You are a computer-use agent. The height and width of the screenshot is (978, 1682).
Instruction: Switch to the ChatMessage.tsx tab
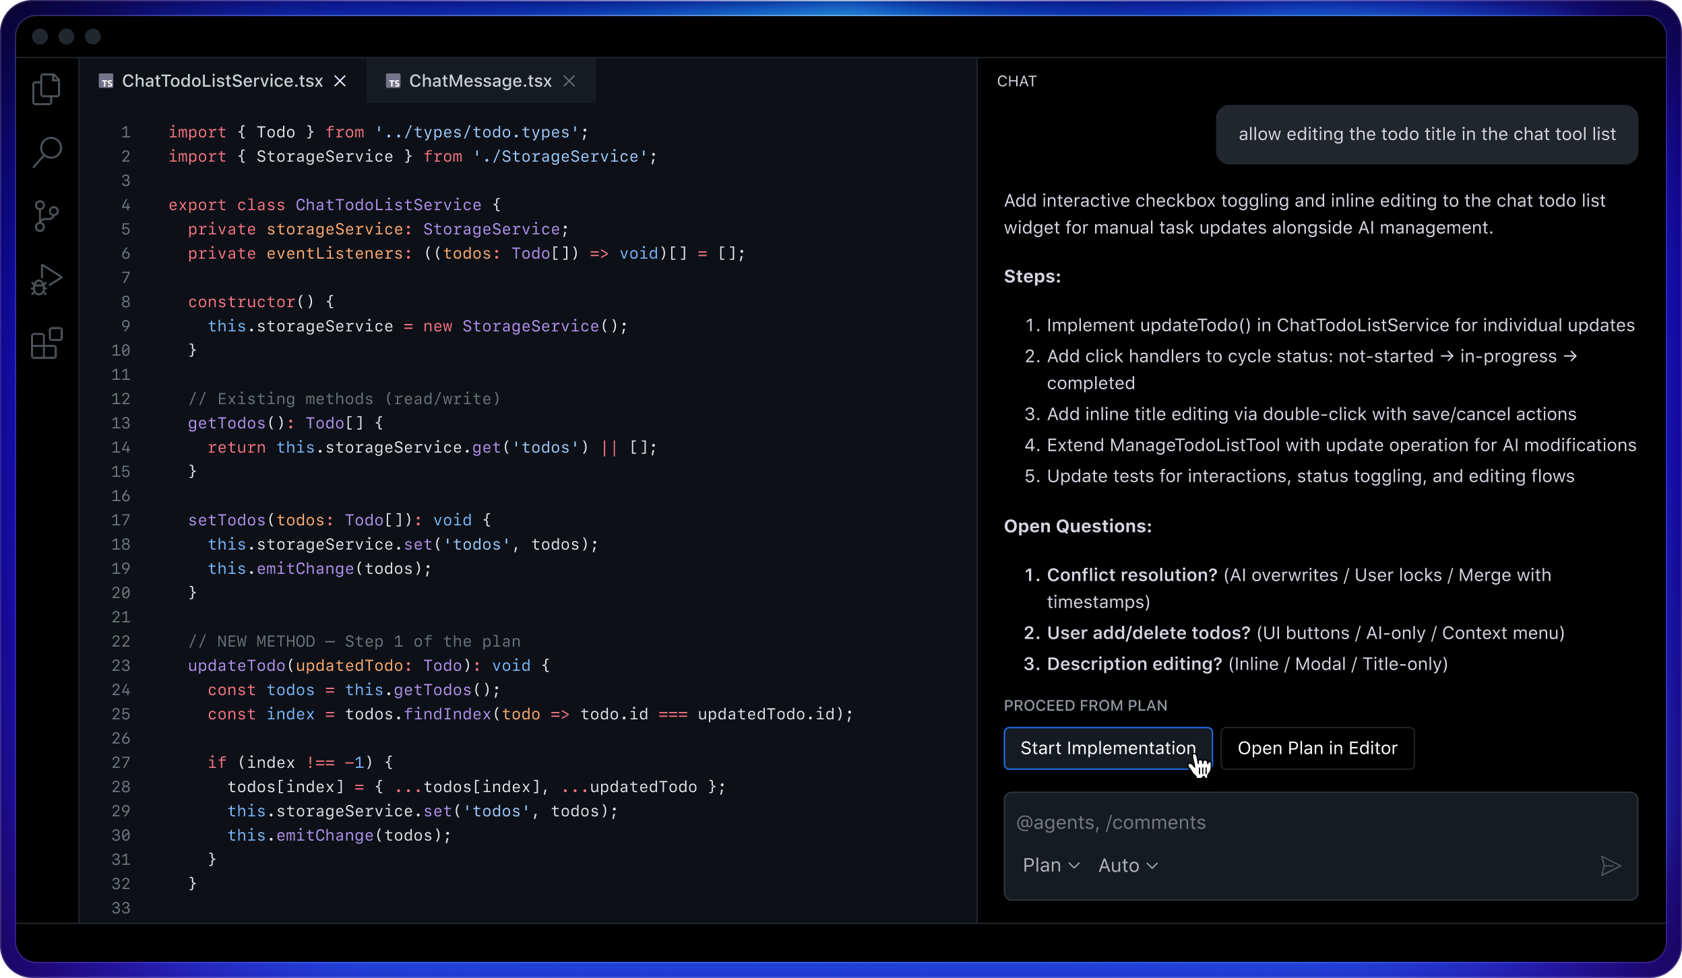pyautogui.click(x=479, y=80)
